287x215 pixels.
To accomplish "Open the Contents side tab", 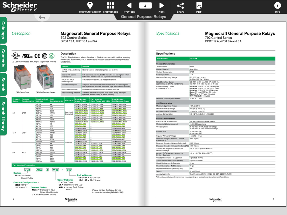I will (3, 58).
